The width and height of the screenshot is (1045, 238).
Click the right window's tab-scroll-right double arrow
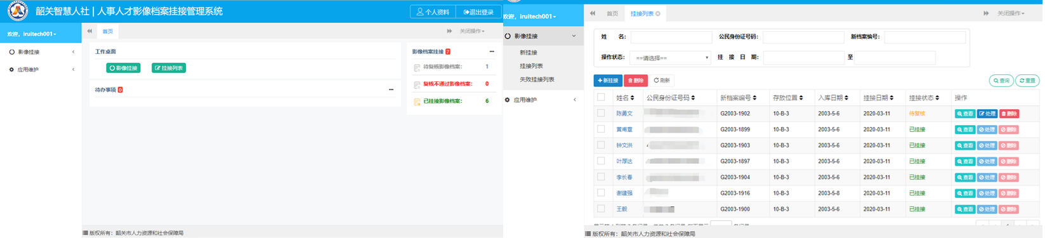(x=986, y=13)
